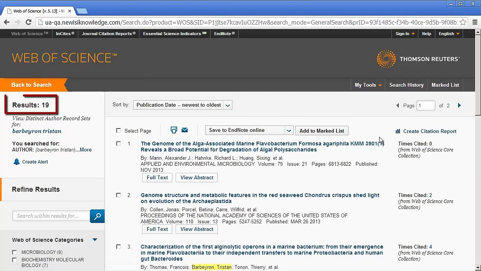Open the Sort by Publication Date dropdown

pyautogui.click(x=183, y=105)
